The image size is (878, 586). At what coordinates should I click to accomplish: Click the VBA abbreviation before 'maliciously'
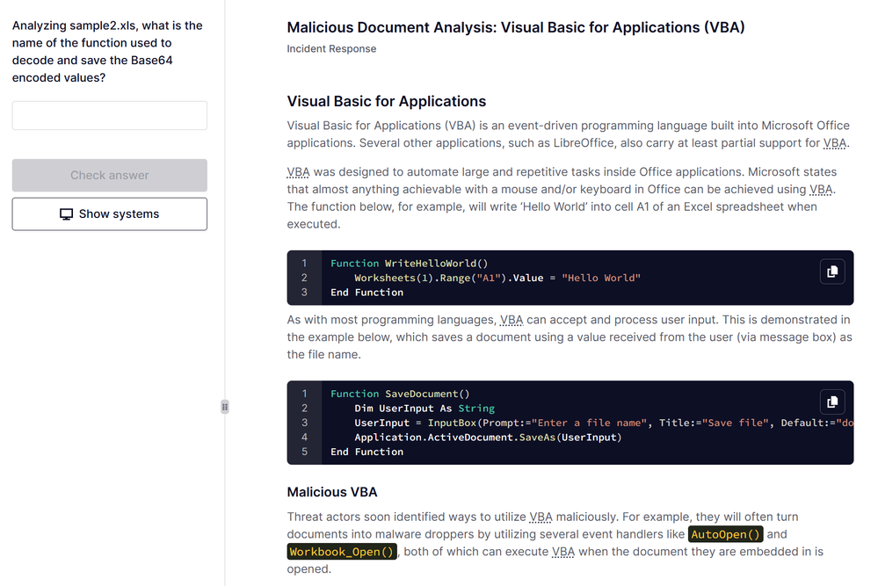(x=541, y=517)
